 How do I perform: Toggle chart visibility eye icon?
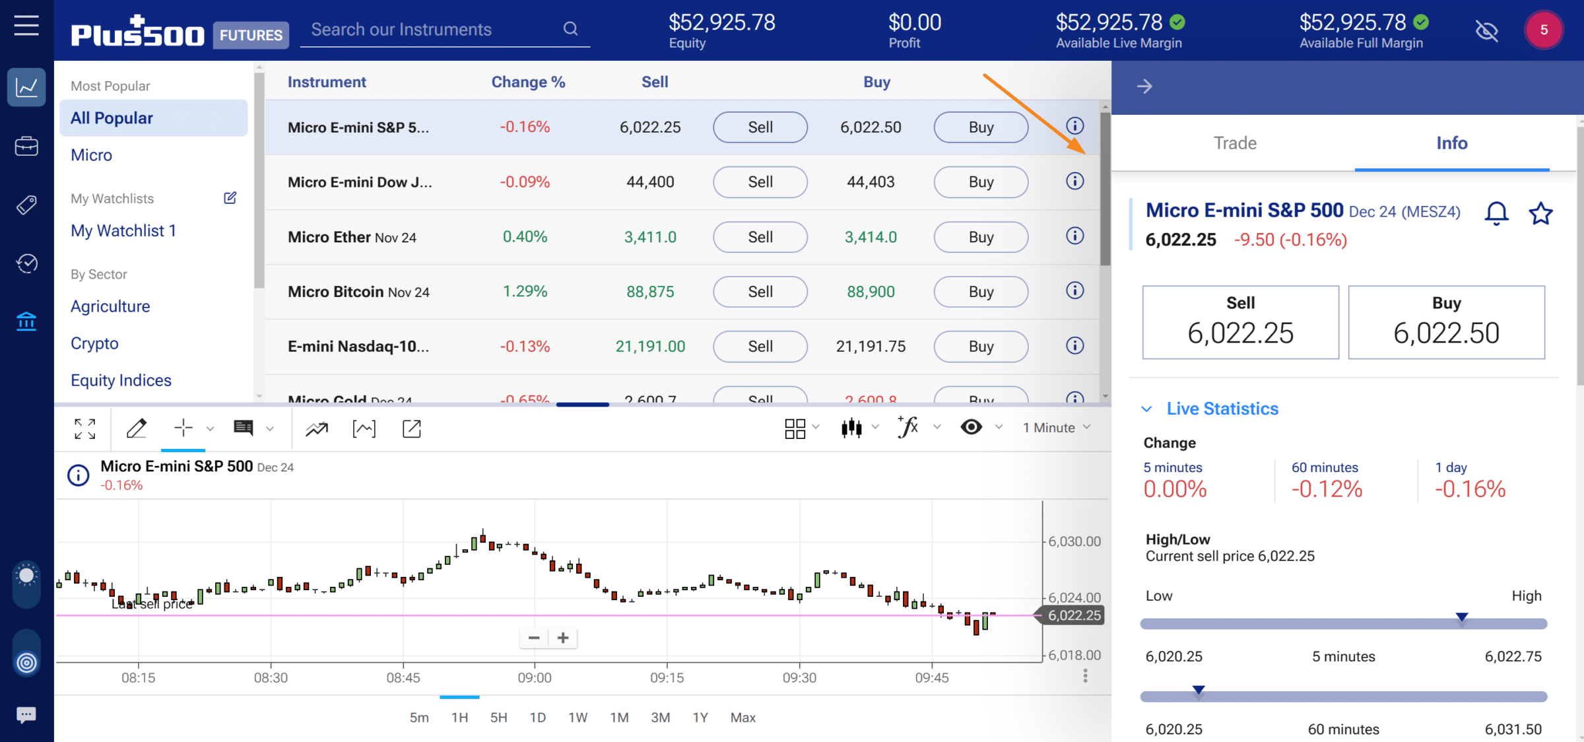(971, 427)
